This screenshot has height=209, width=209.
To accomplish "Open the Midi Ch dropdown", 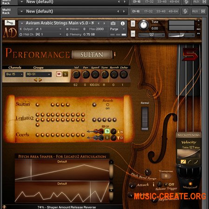I will pos(41,34).
